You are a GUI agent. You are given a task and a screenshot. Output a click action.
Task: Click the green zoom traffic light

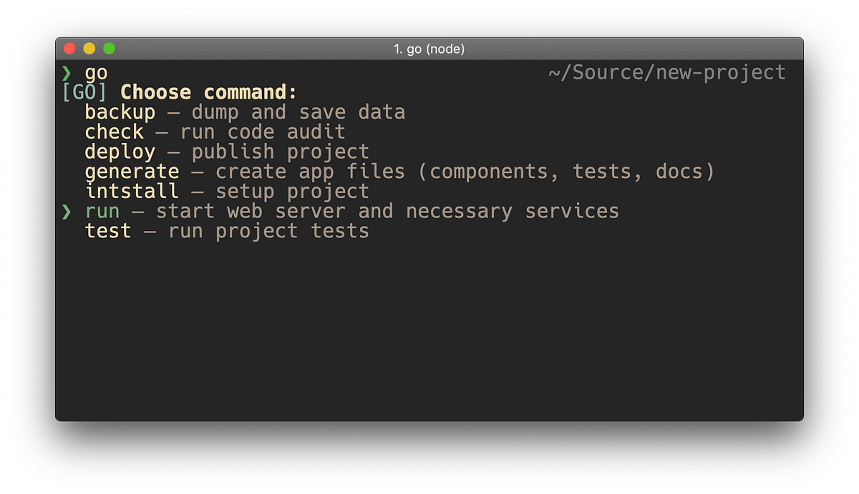pos(108,48)
